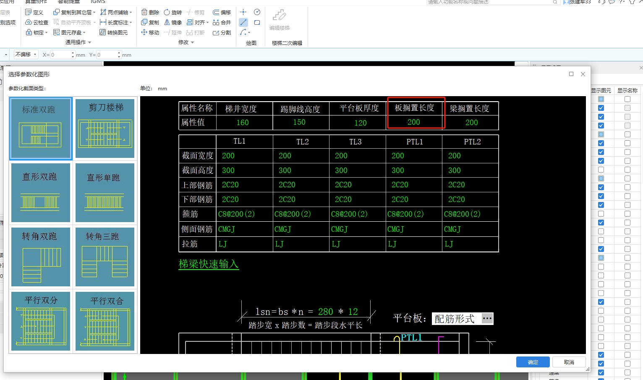Screen dimensions: 643x380
Task: Pick the 转角双跑 stair thumbnail
Action: [41, 257]
